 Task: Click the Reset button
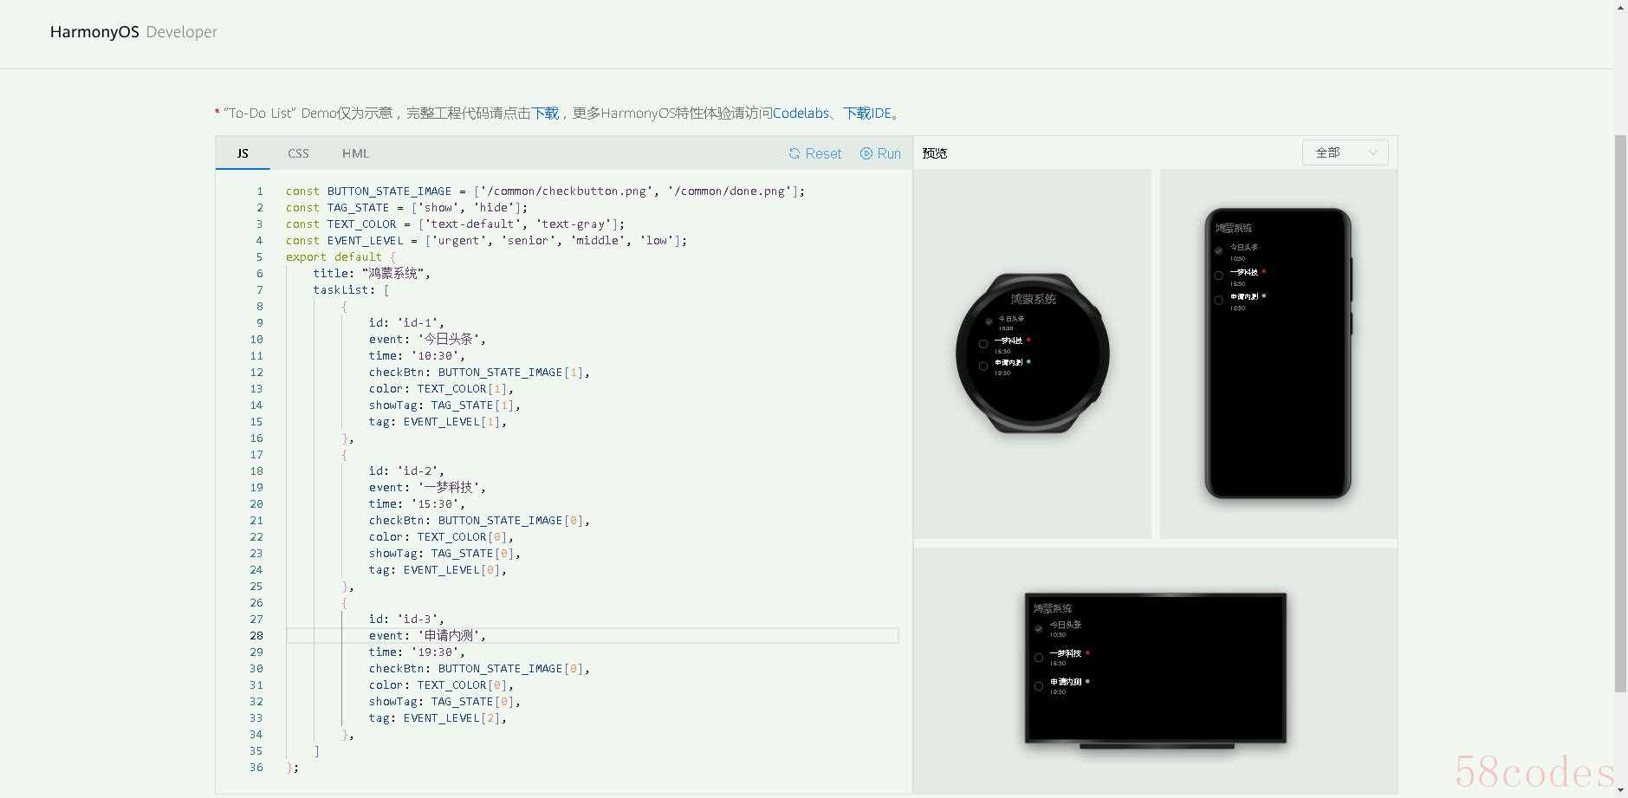[814, 153]
